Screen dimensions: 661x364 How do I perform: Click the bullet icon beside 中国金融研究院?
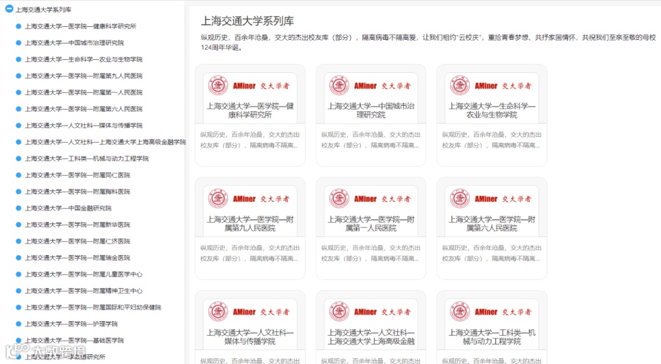(18, 208)
